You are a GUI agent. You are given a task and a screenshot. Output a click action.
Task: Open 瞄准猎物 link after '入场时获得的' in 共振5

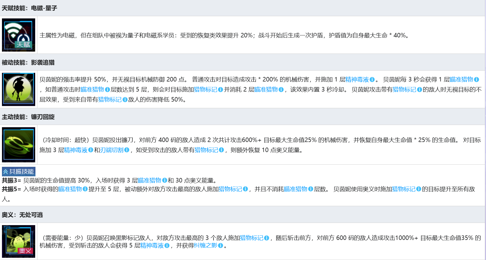click(70, 189)
